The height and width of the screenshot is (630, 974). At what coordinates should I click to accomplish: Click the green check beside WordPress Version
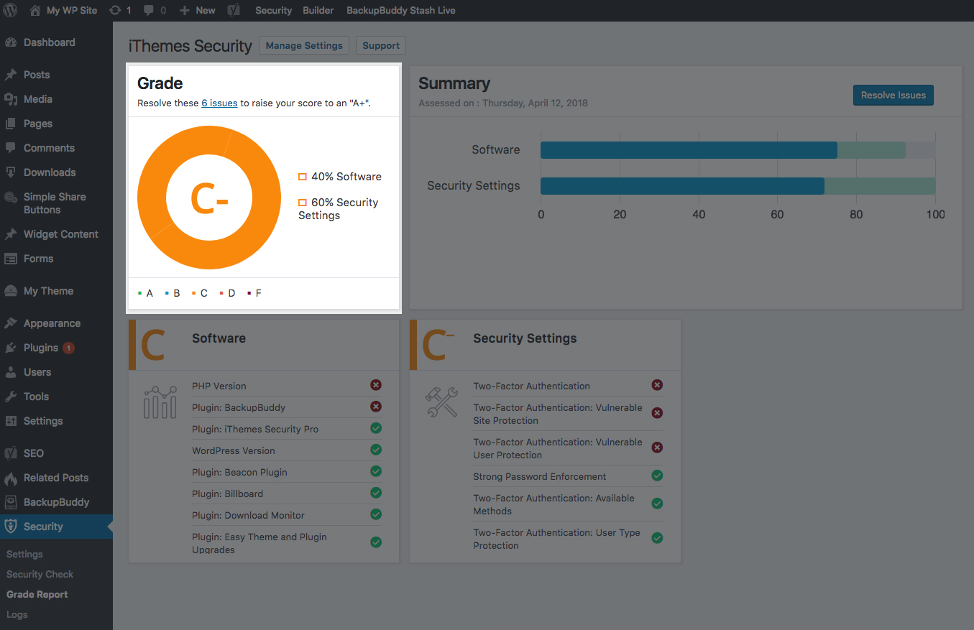(376, 450)
